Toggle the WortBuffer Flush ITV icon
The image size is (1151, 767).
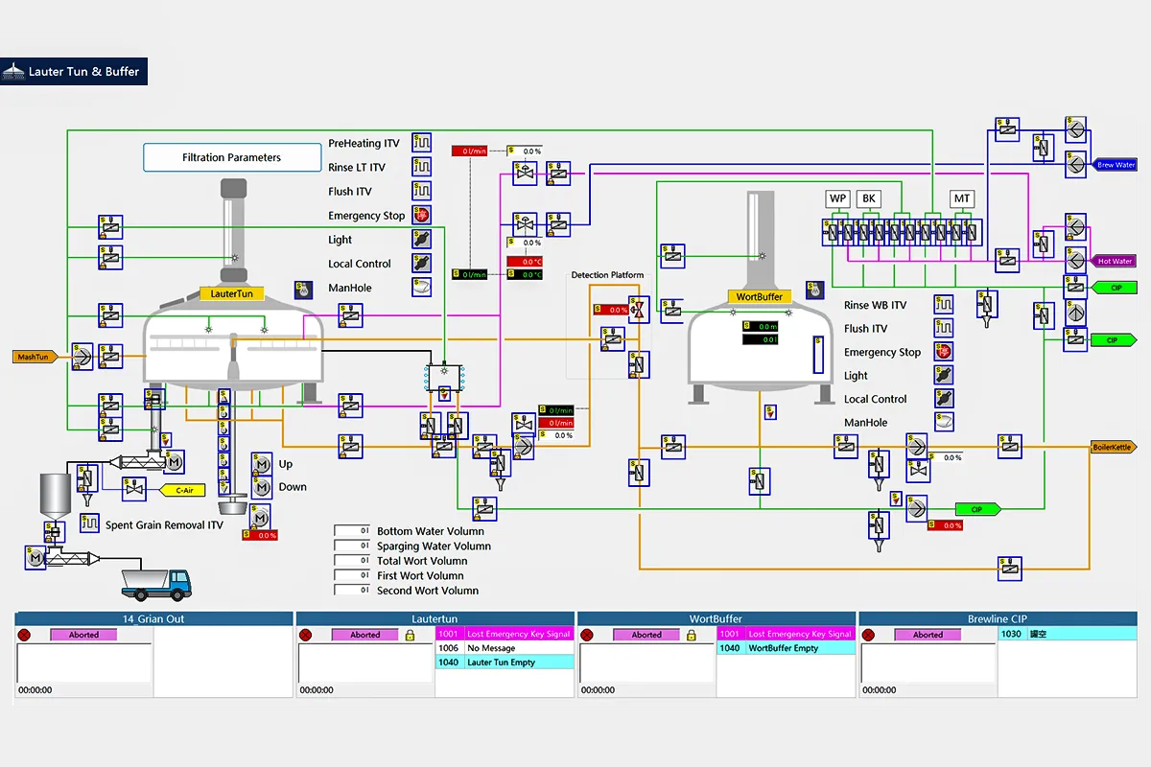[x=944, y=329]
